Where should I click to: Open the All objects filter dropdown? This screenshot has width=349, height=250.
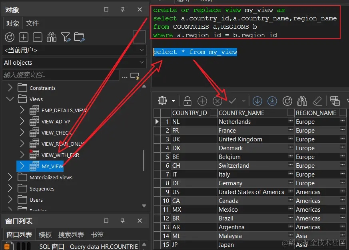click(x=142, y=62)
